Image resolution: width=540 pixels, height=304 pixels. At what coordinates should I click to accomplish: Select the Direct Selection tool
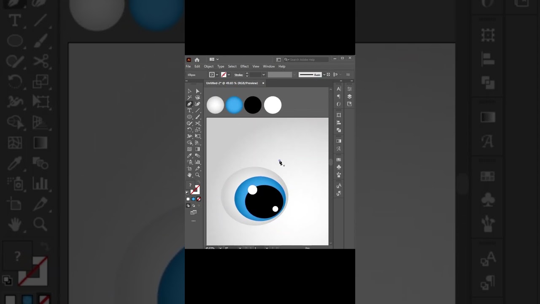click(197, 91)
